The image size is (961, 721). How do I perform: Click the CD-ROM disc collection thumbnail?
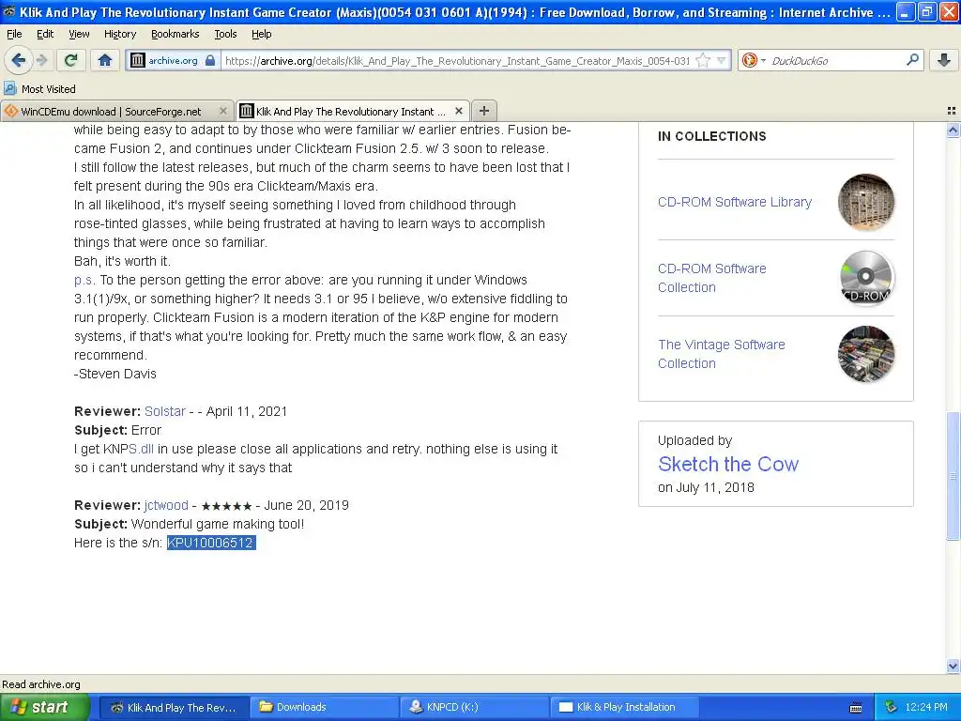[866, 278]
